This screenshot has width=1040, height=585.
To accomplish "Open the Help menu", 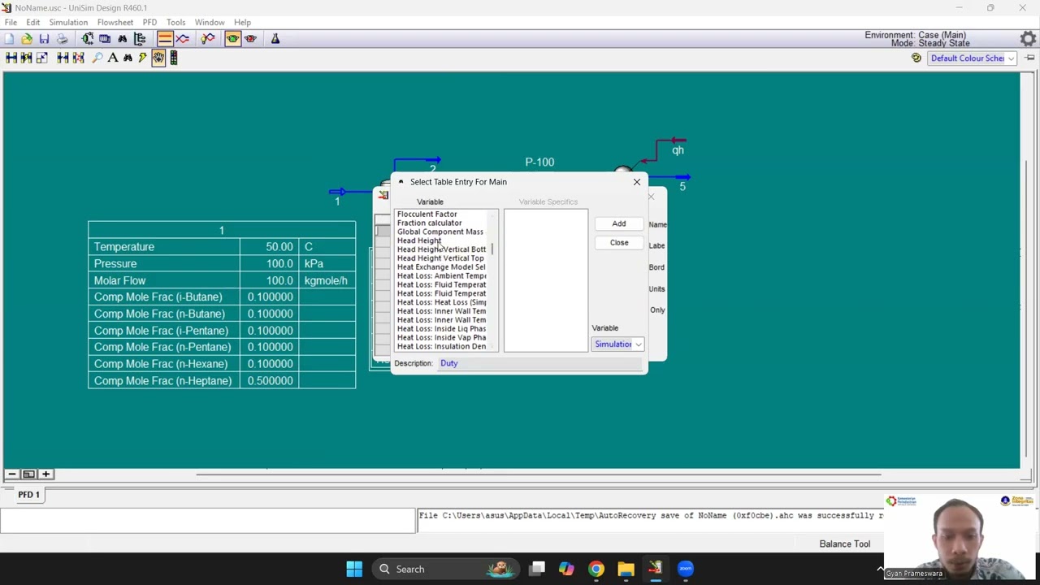I will (242, 22).
